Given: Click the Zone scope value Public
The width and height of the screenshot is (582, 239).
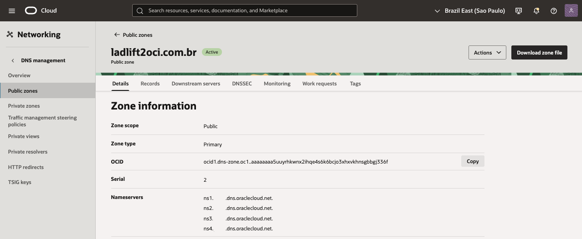Looking at the screenshot, I should pyautogui.click(x=211, y=126).
